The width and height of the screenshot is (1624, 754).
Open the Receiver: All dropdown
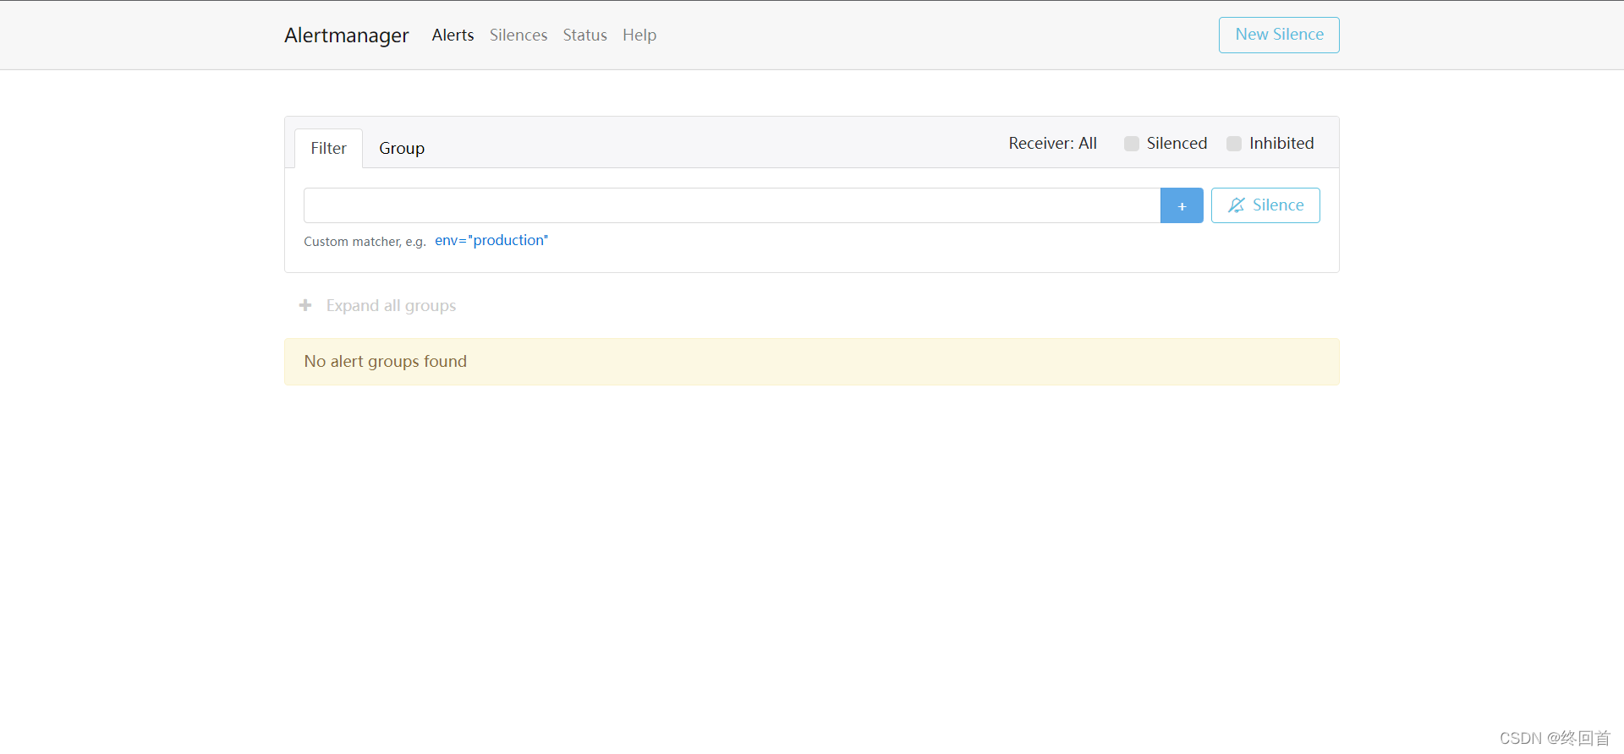point(1052,144)
